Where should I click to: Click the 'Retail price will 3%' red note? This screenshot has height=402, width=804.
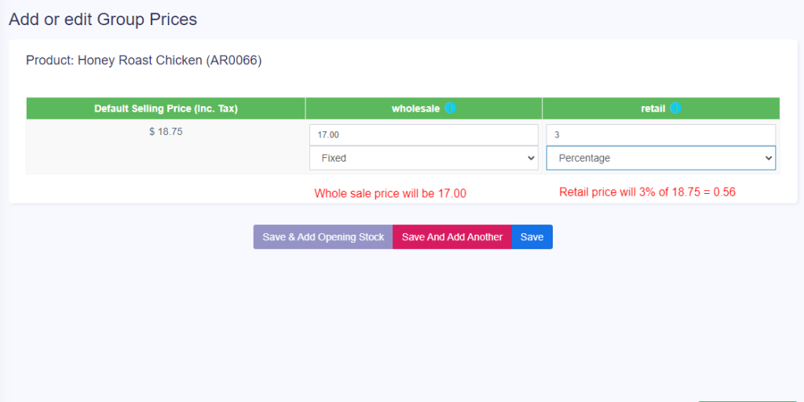pyautogui.click(x=647, y=192)
